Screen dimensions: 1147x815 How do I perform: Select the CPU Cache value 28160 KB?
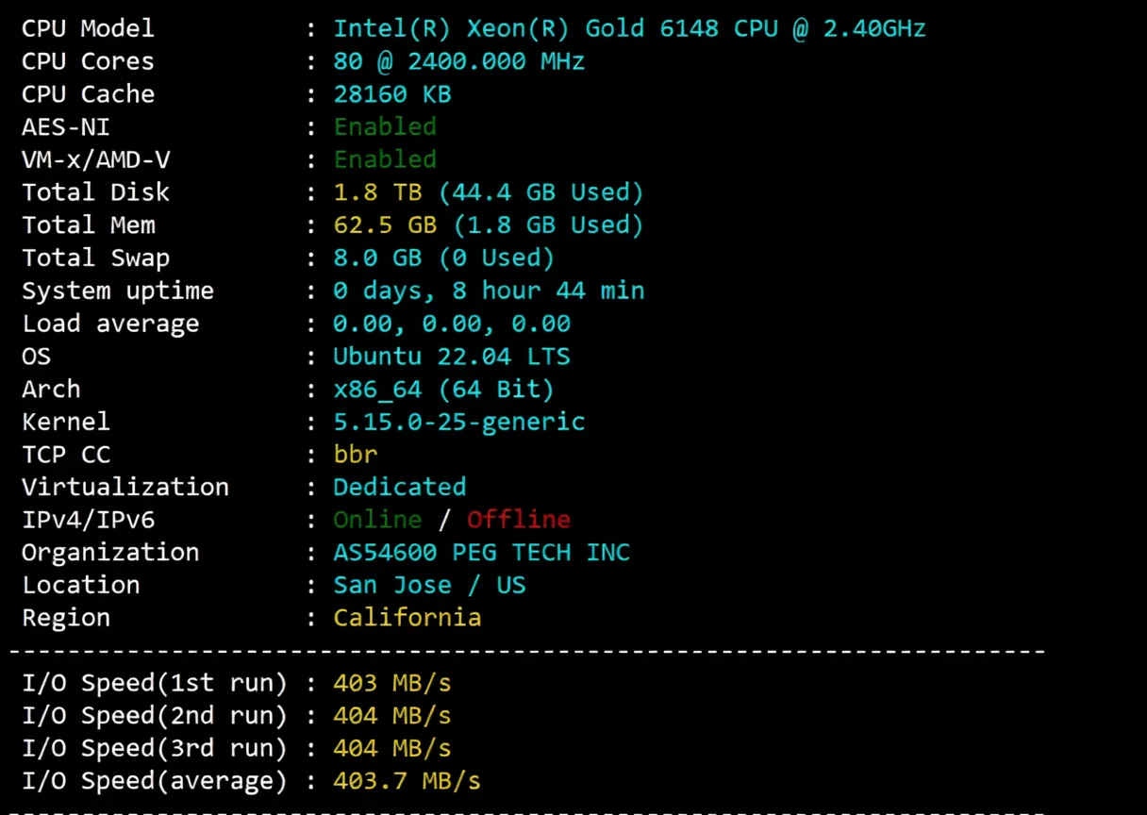(x=392, y=93)
